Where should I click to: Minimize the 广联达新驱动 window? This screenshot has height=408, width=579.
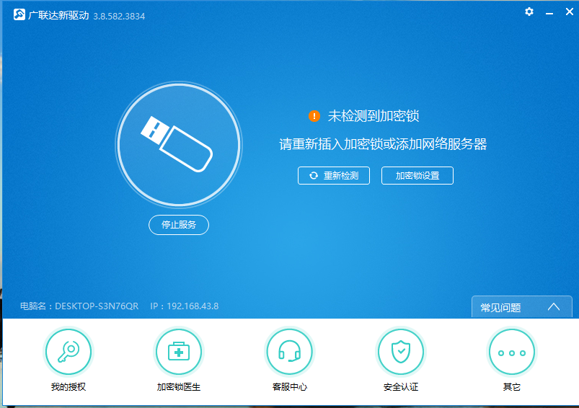click(549, 13)
